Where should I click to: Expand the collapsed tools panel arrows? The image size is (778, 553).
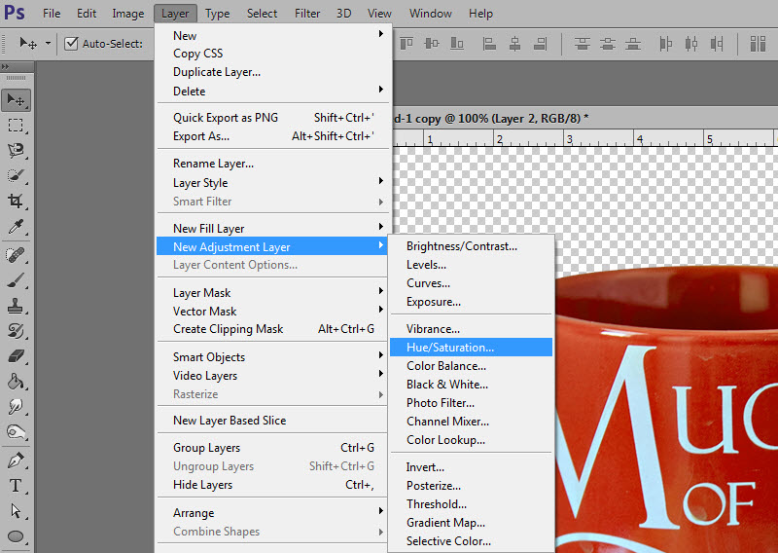pyautogui.click(x=6, y=66)
